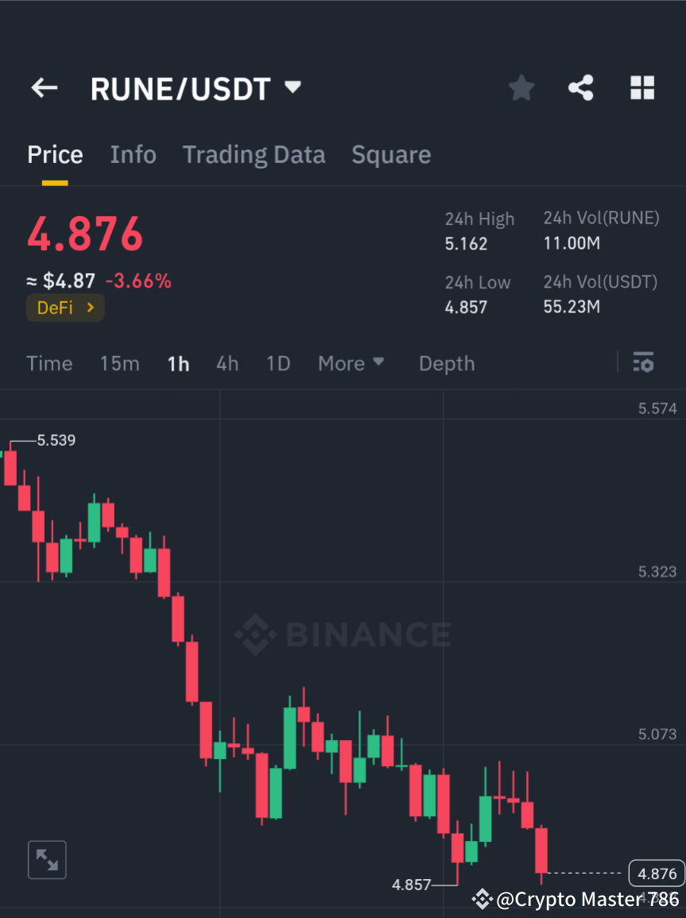Expand the chart to fullscreen
Viewport: 686px width, 918px height.
point(46,859)
